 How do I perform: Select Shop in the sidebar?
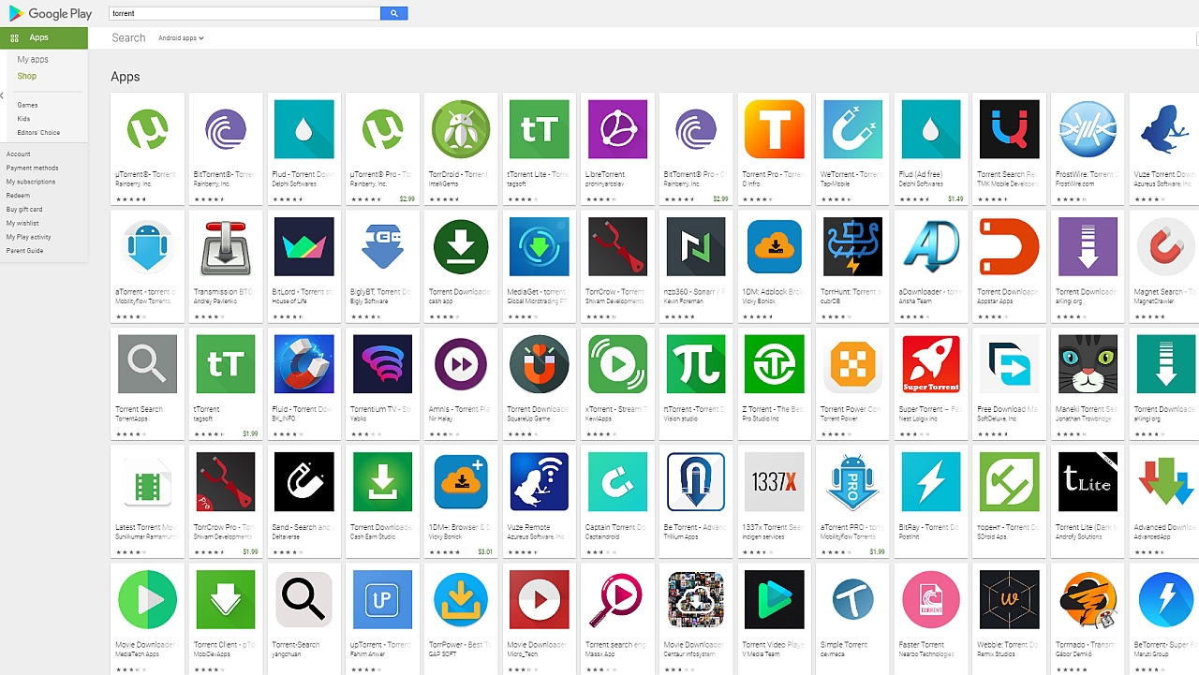pos(26,76)
